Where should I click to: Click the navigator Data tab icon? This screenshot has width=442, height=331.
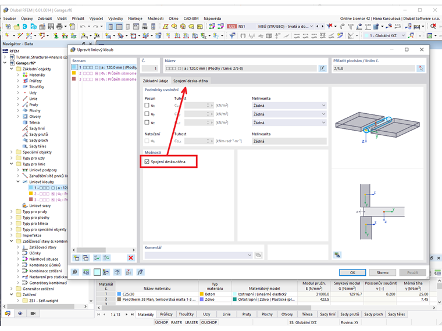[x=8, y=313]
